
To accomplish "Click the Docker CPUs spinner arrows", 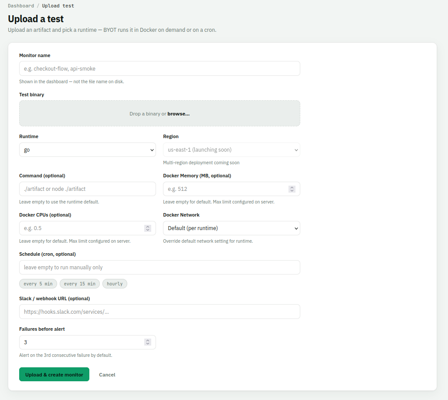I will [x=148, y=228].
